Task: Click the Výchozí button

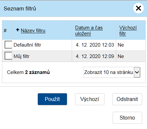Action: point(90,99)
